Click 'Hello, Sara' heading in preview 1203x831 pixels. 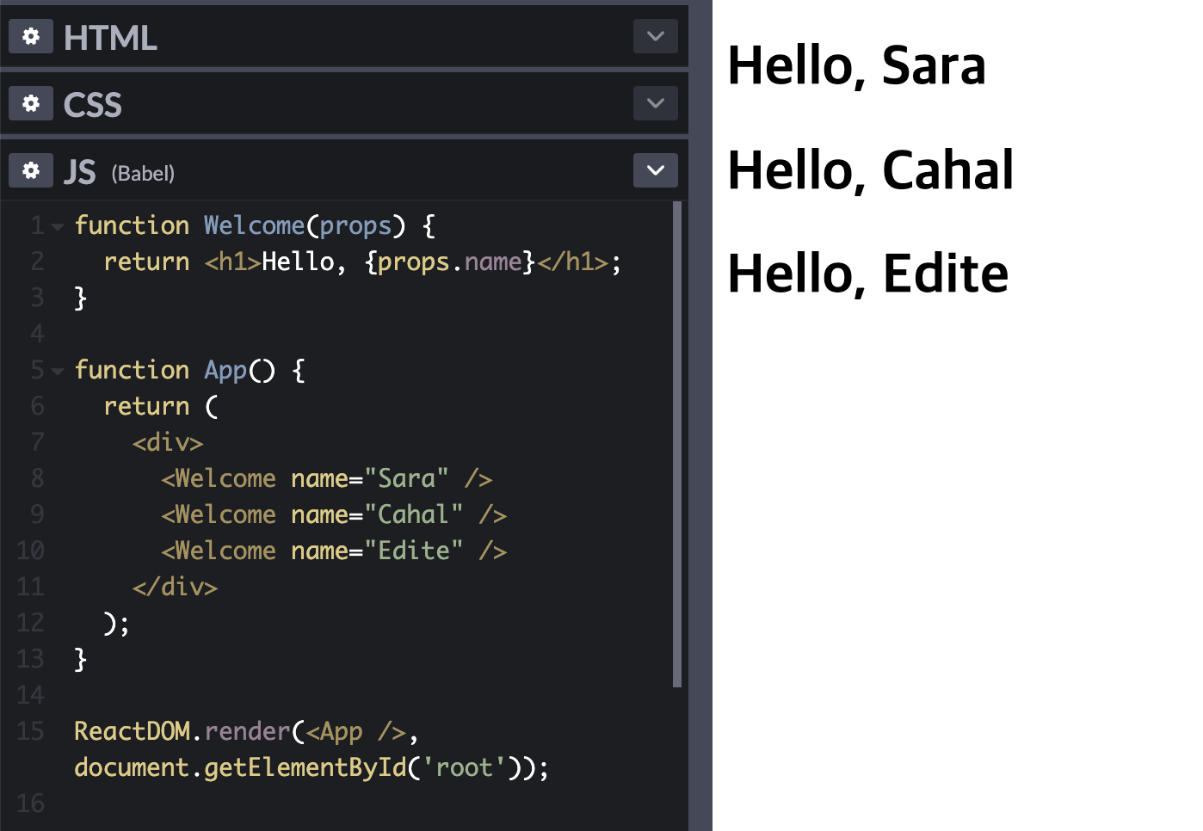pos(856,65)
